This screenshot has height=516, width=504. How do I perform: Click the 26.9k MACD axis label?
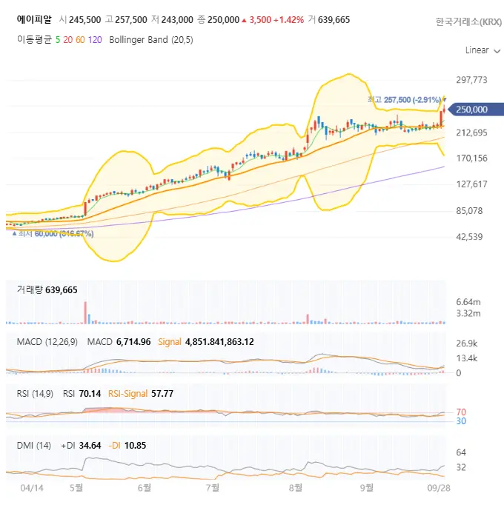coord(467,344)
